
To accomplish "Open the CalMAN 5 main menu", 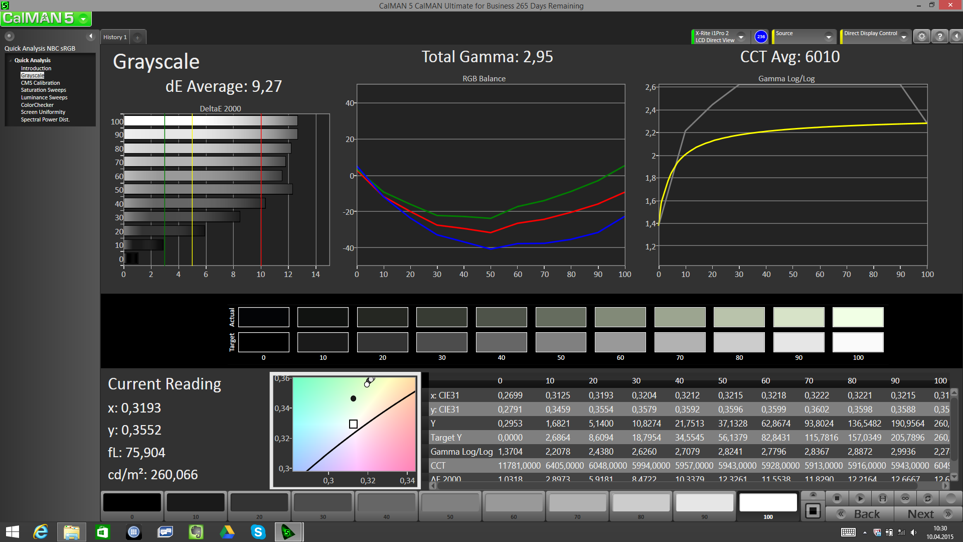I will (83, 19).
